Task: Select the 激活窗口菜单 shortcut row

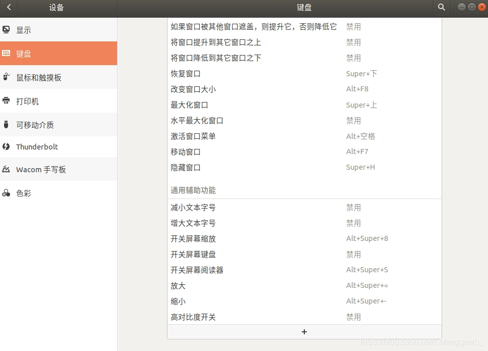Action: 304,136
